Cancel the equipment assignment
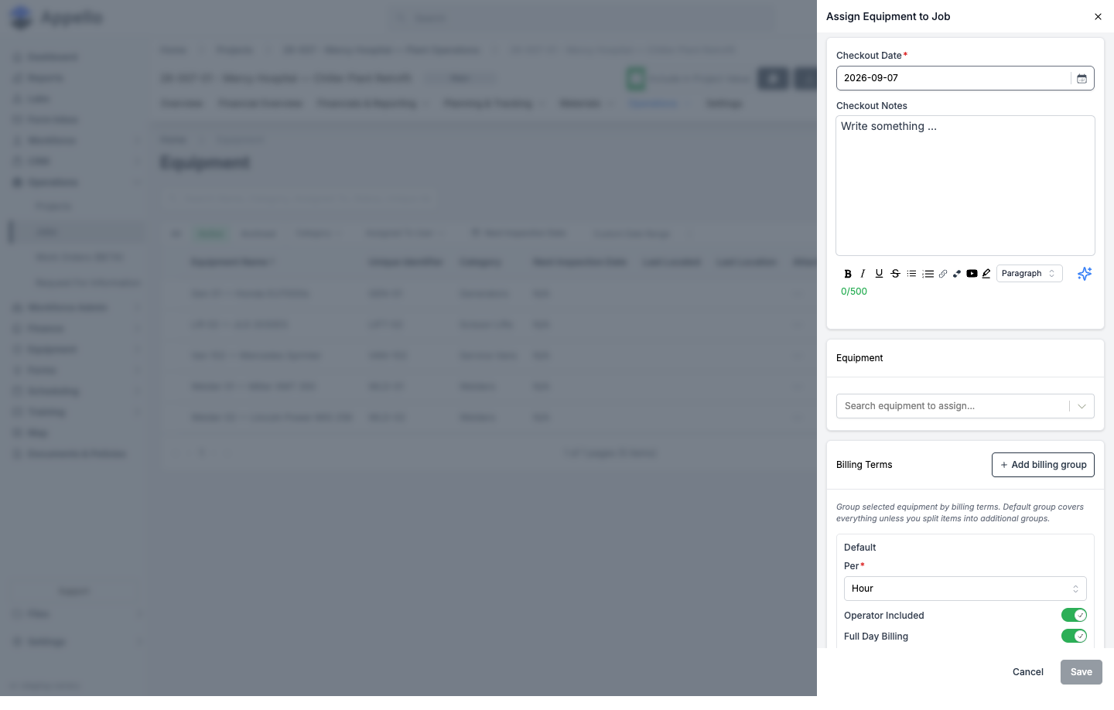Screen dimensions: 1114x710 click(x=1027, y=672)
